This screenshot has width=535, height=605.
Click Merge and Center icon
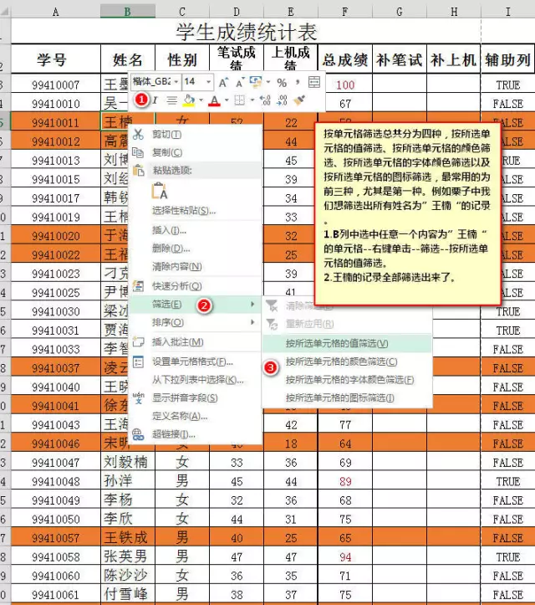click(x=314, y=82)
